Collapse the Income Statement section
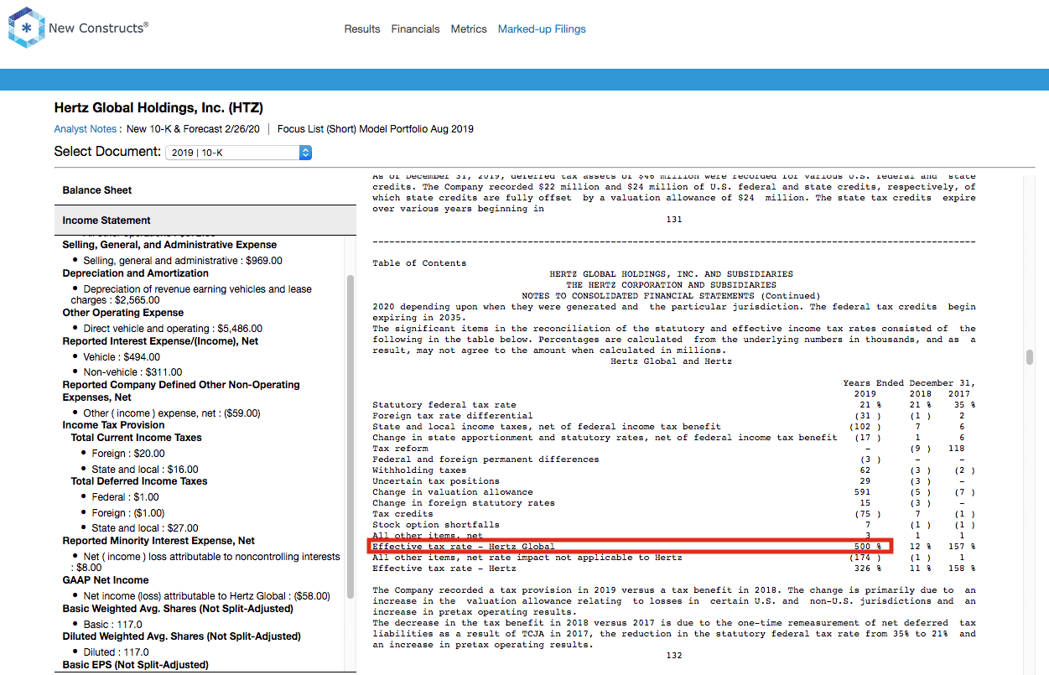Viewport: 1049px width, 675px height. point(205,221)
